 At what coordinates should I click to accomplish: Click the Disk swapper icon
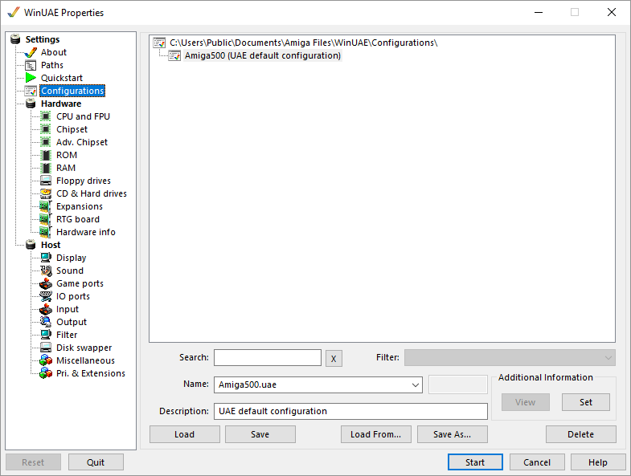[46, 348]
